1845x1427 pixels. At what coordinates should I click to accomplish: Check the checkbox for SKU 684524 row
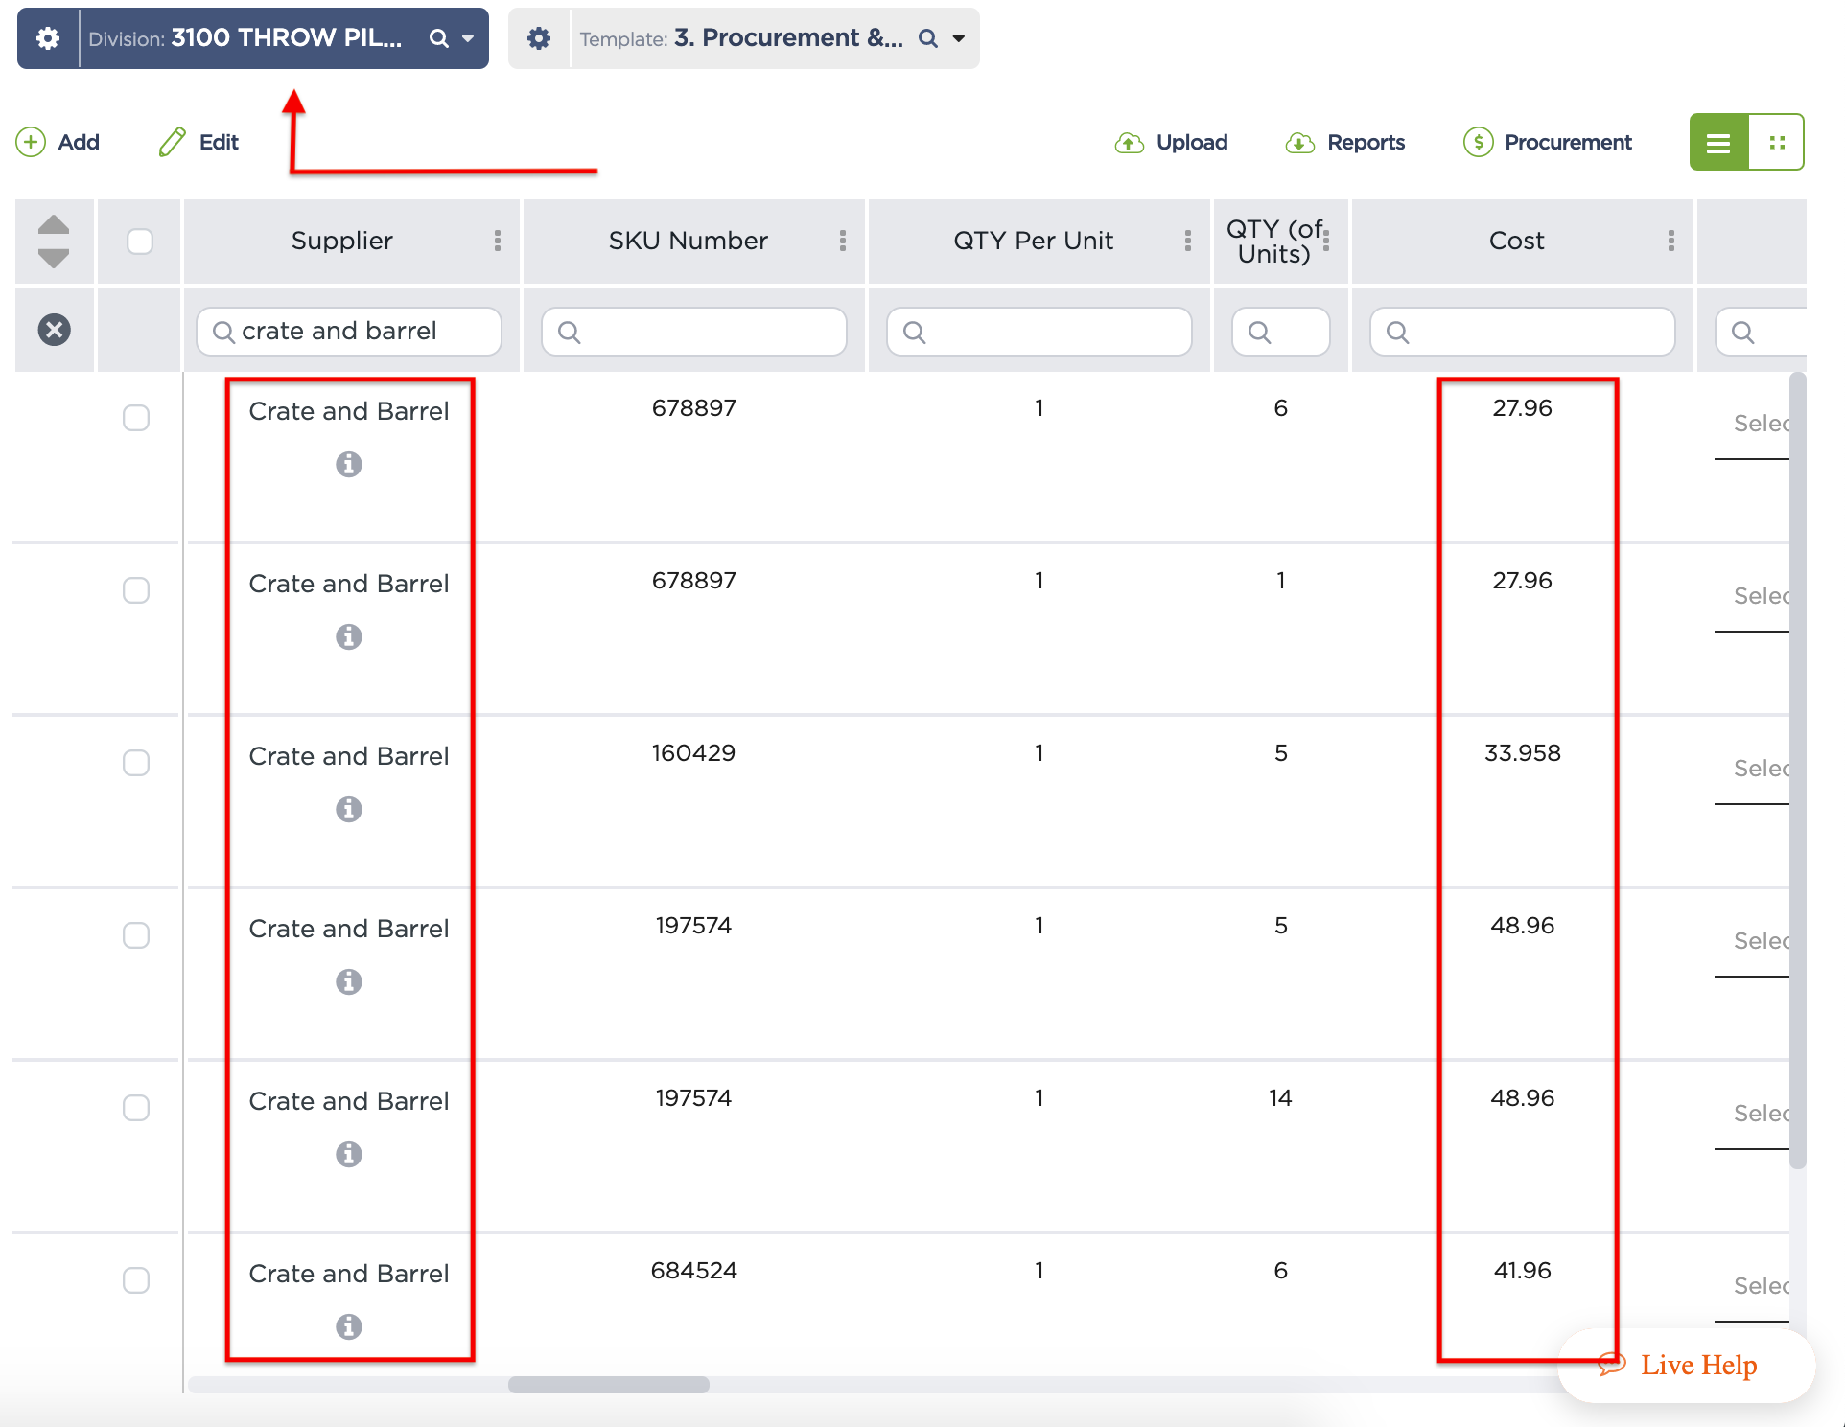tap(138, 1280)
